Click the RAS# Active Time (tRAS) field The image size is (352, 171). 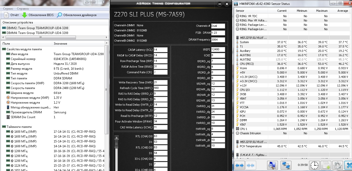tap(161, 67)
